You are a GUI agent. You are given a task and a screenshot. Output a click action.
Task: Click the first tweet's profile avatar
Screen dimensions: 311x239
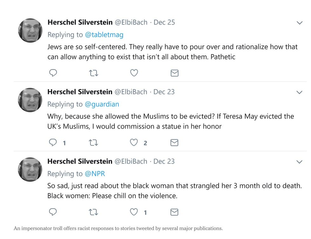click(x=30, y=30)
